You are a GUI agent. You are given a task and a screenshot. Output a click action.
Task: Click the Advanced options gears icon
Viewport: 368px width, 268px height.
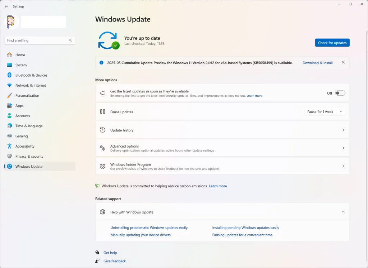pos(102,148)
